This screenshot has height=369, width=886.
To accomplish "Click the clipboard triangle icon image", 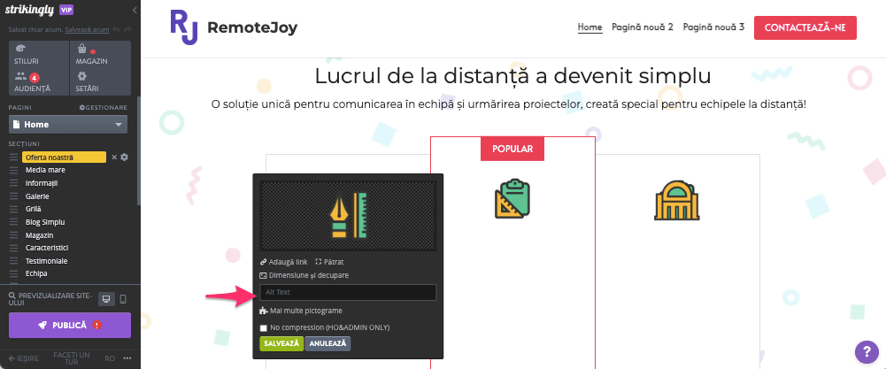I will click(512, 198).
